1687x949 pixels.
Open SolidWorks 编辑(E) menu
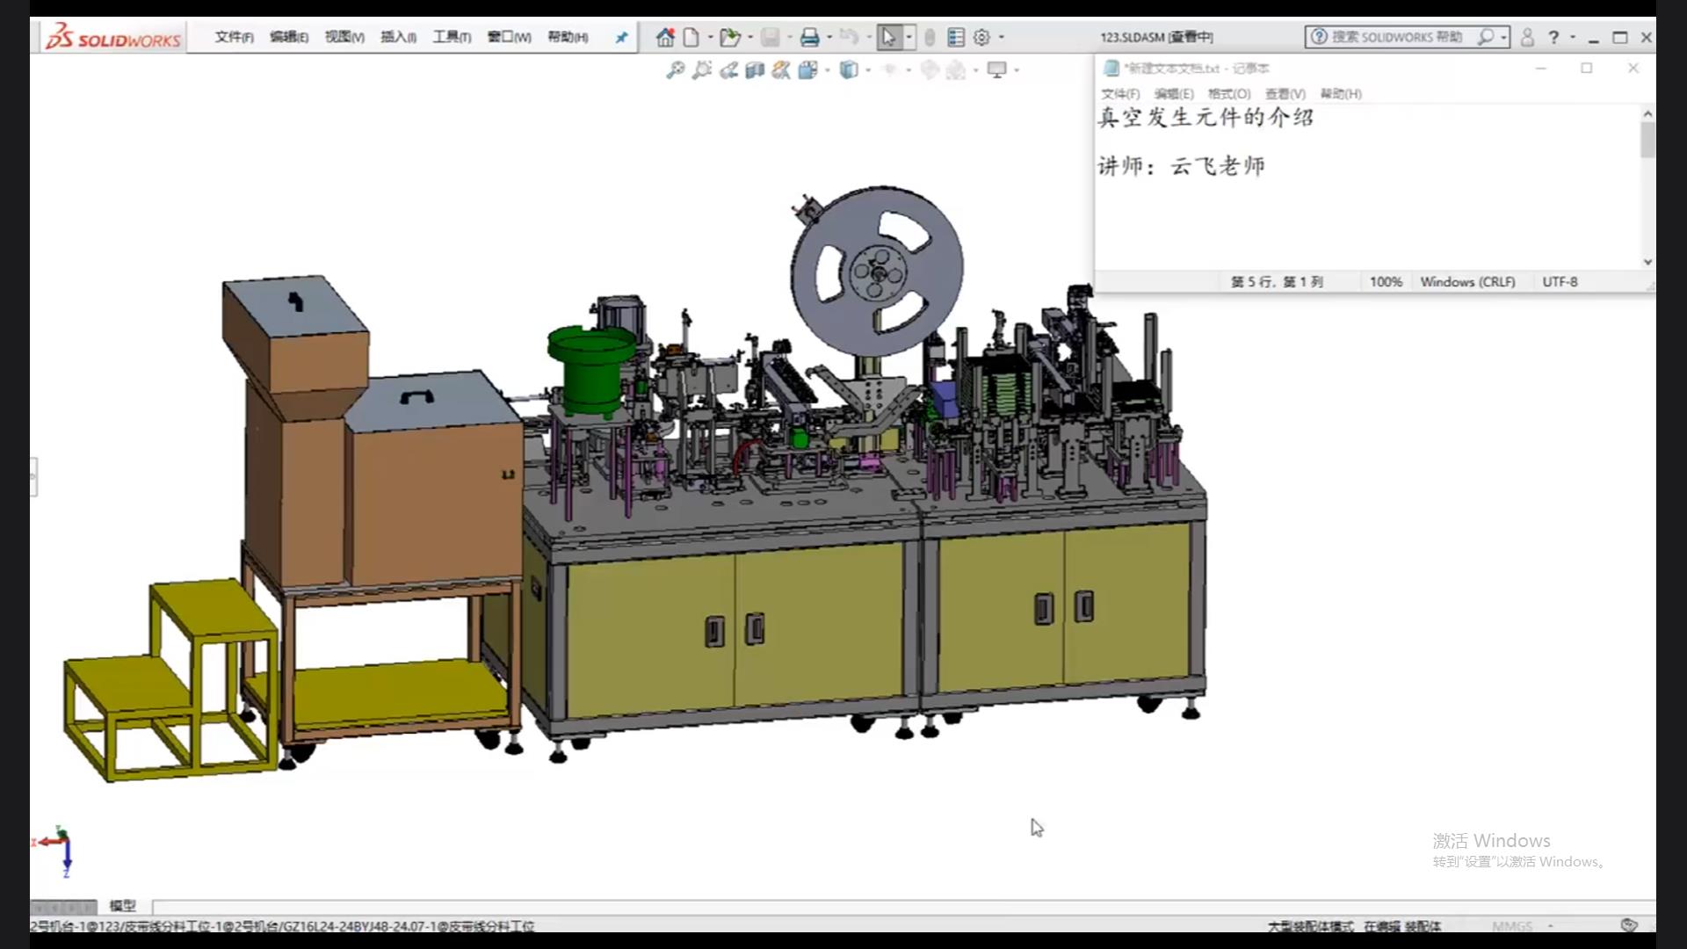point(288,37)
